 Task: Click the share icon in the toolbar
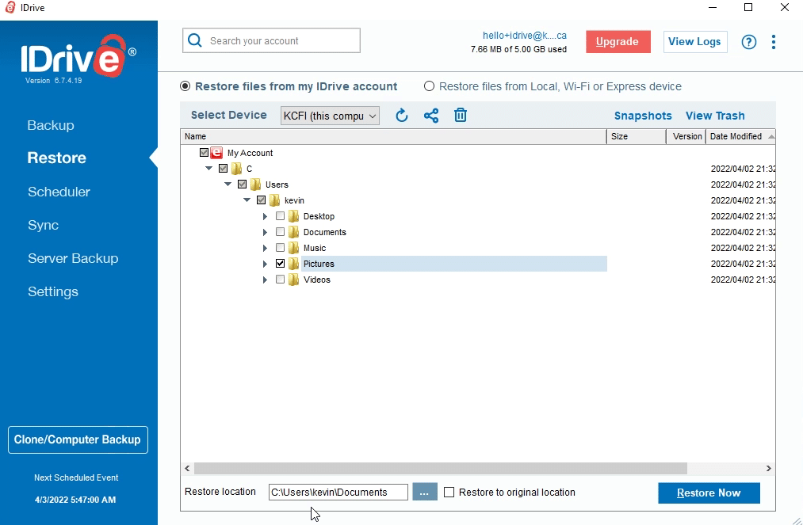[431, 116]
